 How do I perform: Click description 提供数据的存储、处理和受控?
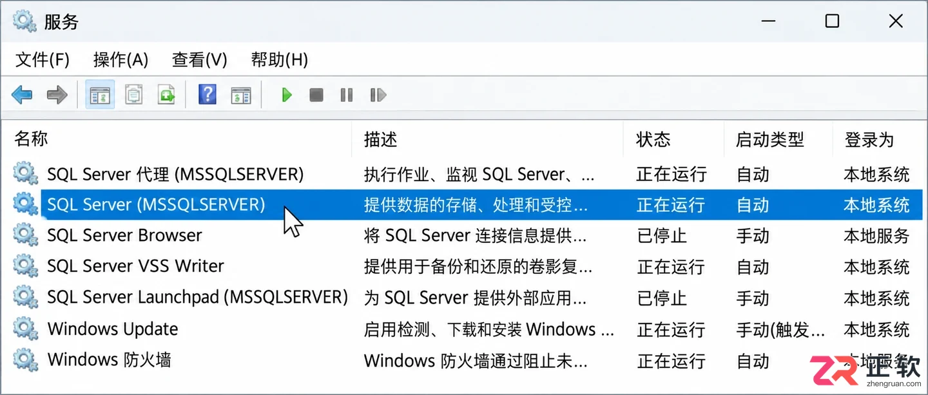tap(476, 205)
